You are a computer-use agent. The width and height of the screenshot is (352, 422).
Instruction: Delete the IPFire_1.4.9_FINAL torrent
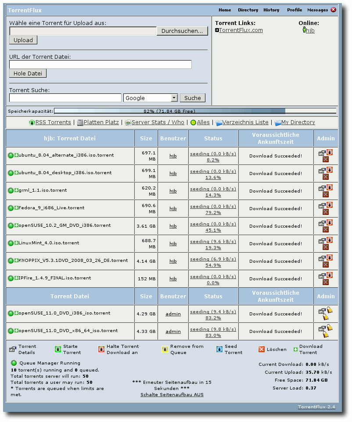[x=326, y=283]
